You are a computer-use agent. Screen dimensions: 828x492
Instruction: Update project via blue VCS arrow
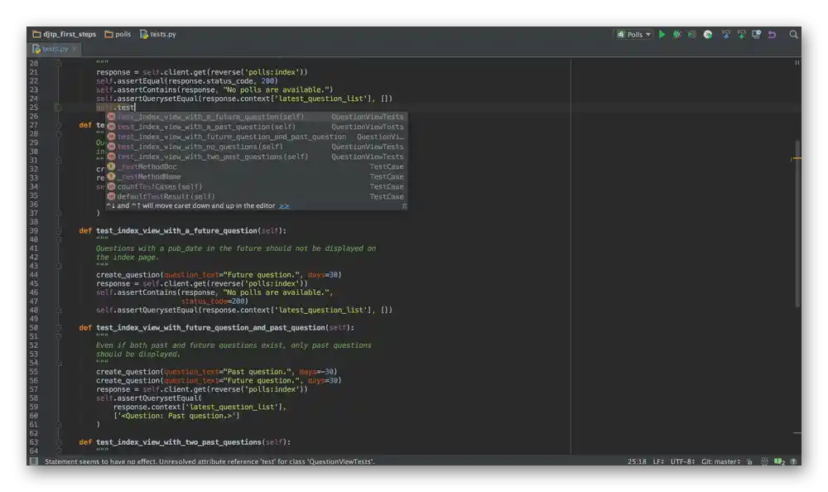coord(725,34)
